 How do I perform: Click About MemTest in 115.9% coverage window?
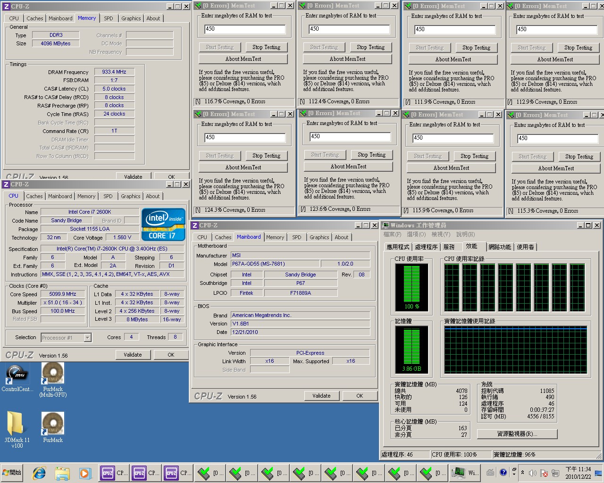(x=451, y=168)
